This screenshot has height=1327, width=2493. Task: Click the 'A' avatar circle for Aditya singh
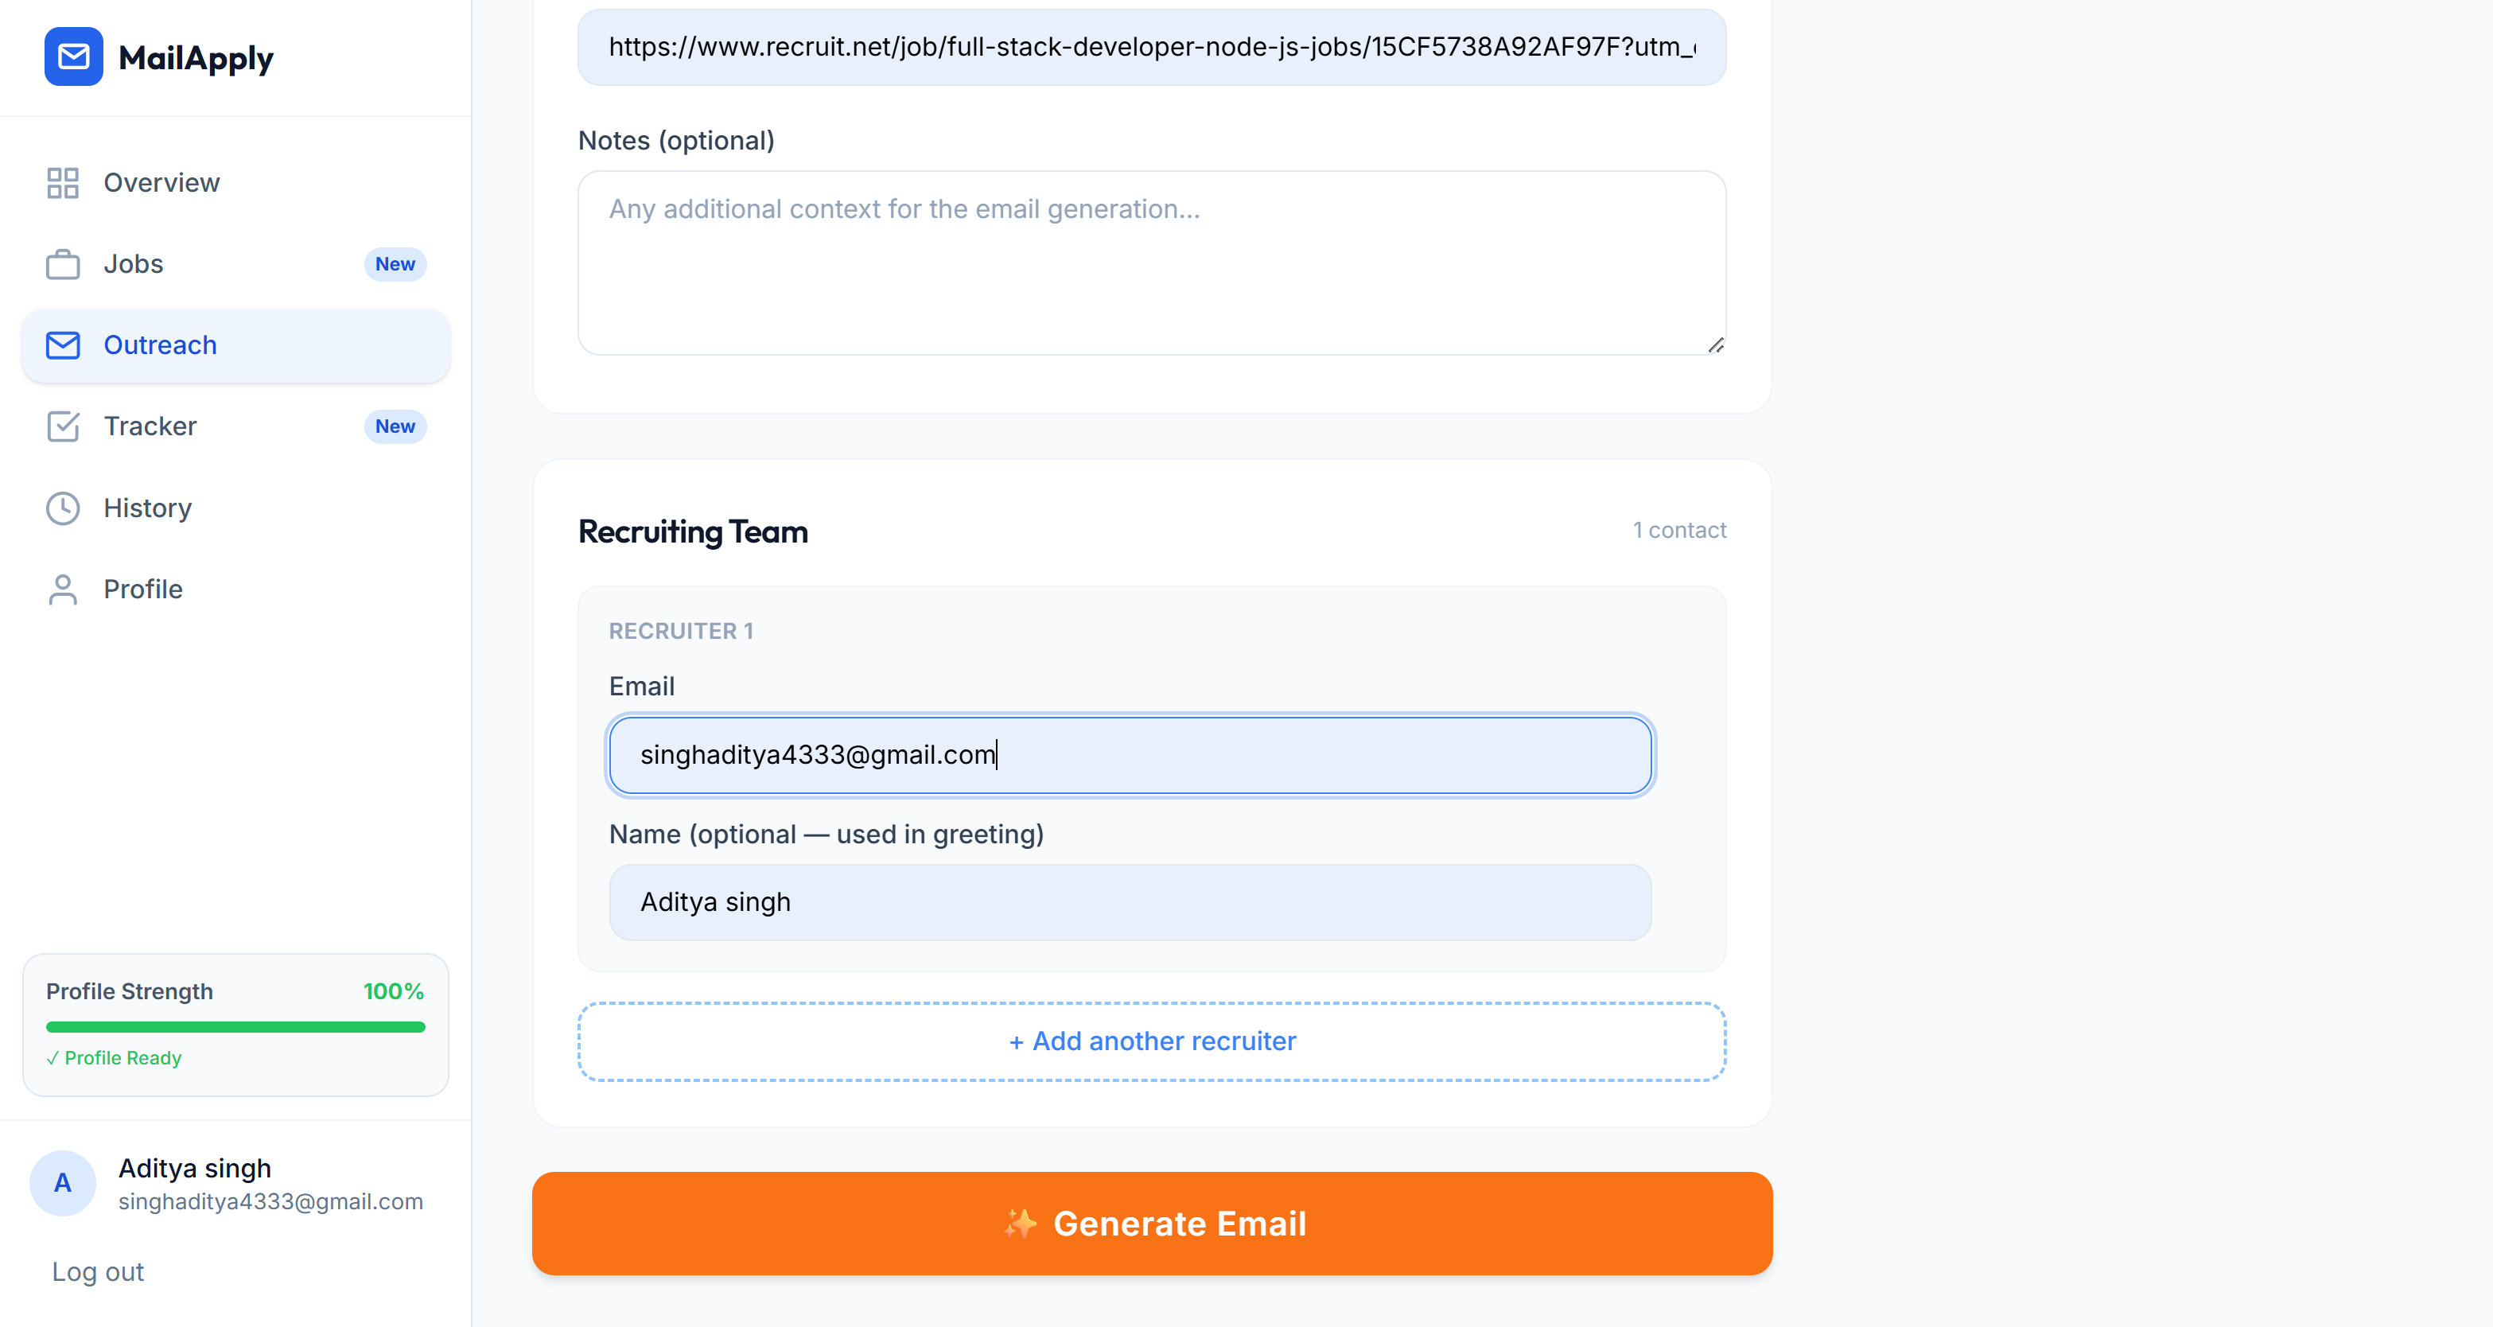62,1183
